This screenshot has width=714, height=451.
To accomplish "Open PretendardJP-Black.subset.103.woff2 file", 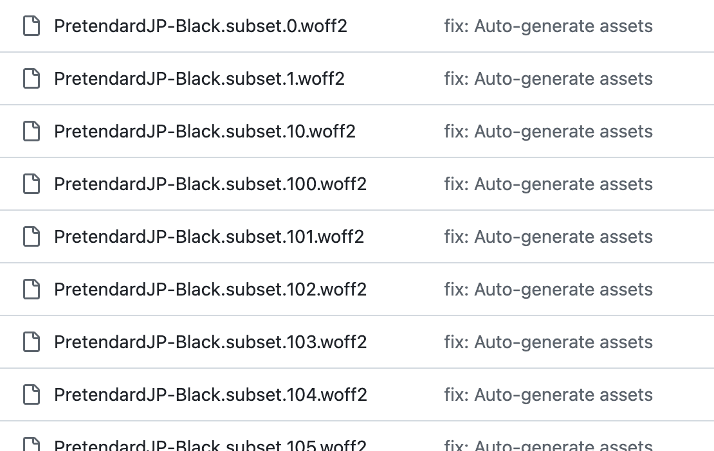I will click(x=210, y=342).
